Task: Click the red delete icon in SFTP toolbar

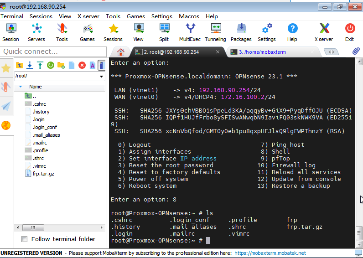Action: click(x=82, y=65)
